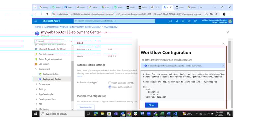The image size is (265, 121).
Task: Select User-assigned identity radio button
Action: click(x=110, y=83)
